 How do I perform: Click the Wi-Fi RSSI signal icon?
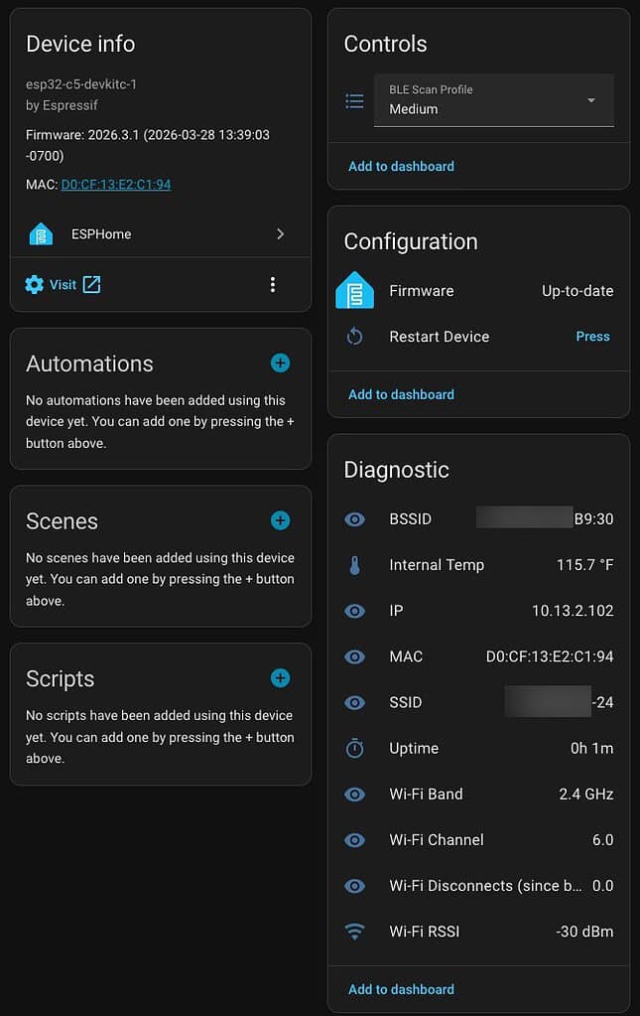pyautogui.click(x=354, y=932)
